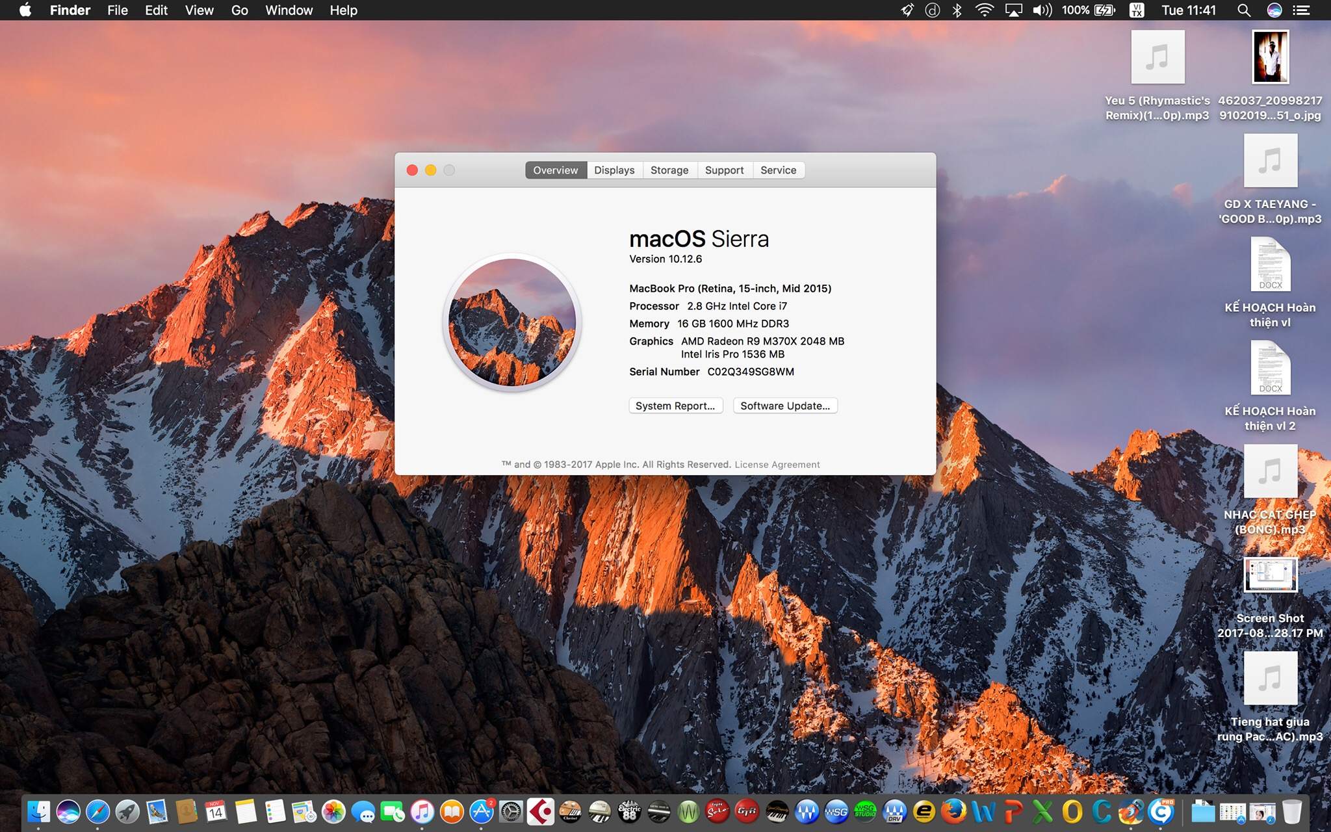The width and height of the screenshot is (1331, 832).
Task: Open the Notification Center icon
Action: 1301,10
